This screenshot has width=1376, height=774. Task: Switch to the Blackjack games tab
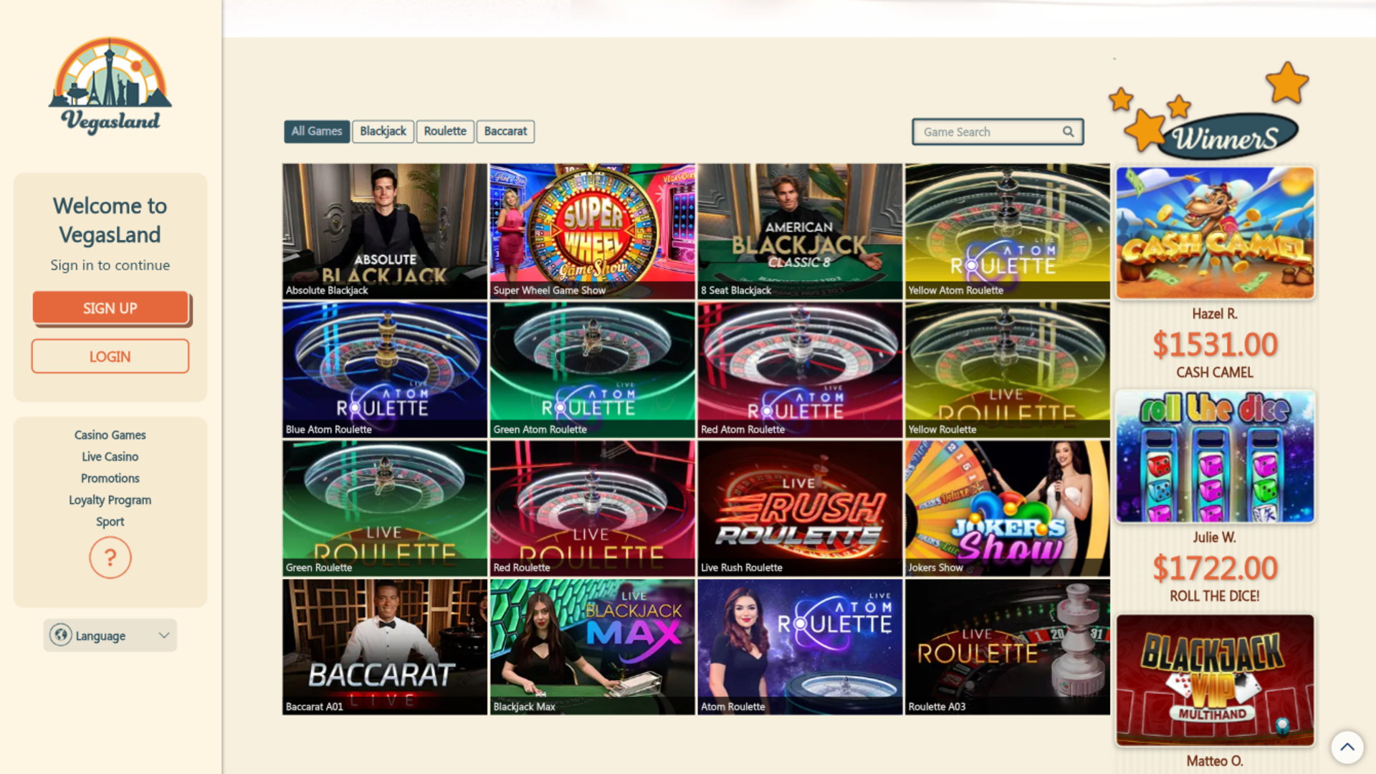(x=383, y=131)
